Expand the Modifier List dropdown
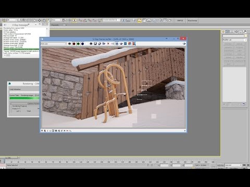250x187 pixels. click(x=234, y=40)
